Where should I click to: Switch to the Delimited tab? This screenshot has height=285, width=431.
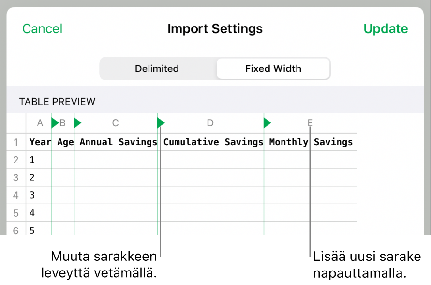coord(157,68)
